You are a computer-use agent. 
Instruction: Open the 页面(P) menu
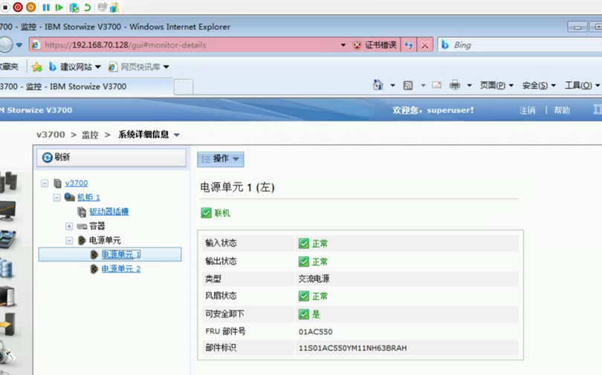(496, 85)
